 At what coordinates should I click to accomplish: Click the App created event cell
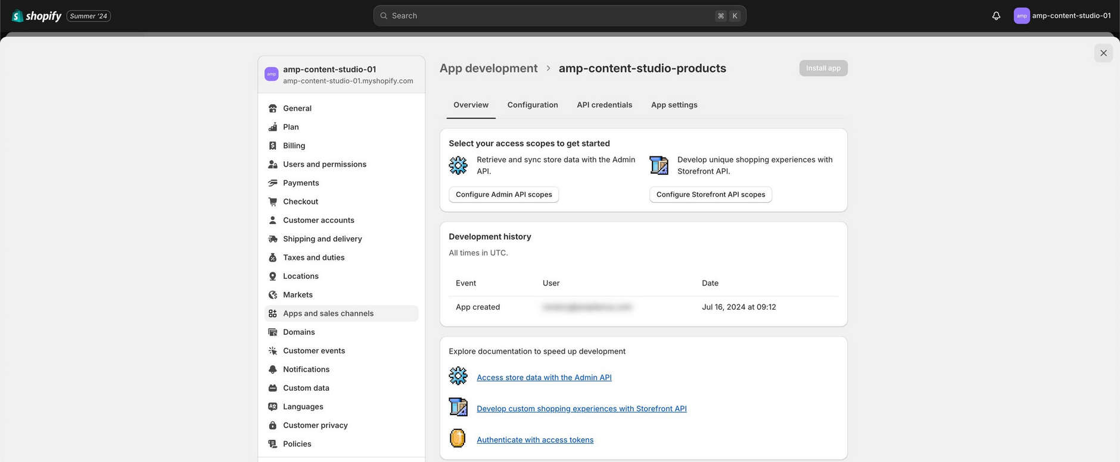[x=478, y=307]
